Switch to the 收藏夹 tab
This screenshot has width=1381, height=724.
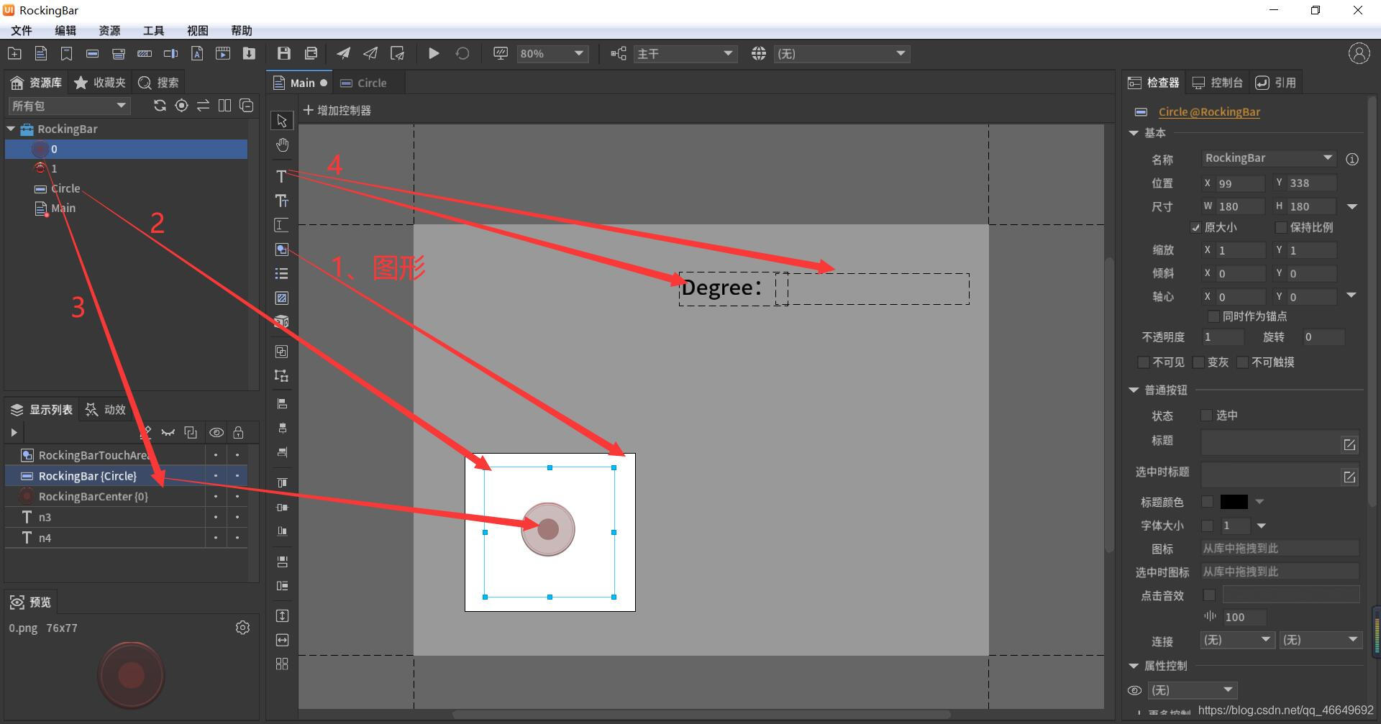pyautogui.click(x=100, y=83)
